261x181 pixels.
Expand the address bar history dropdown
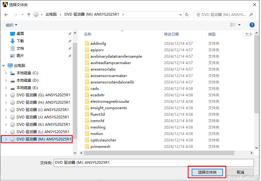pyautogui.click(x=180, y=15)
